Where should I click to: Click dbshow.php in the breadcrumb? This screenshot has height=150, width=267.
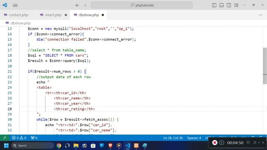tap(20, 23)
